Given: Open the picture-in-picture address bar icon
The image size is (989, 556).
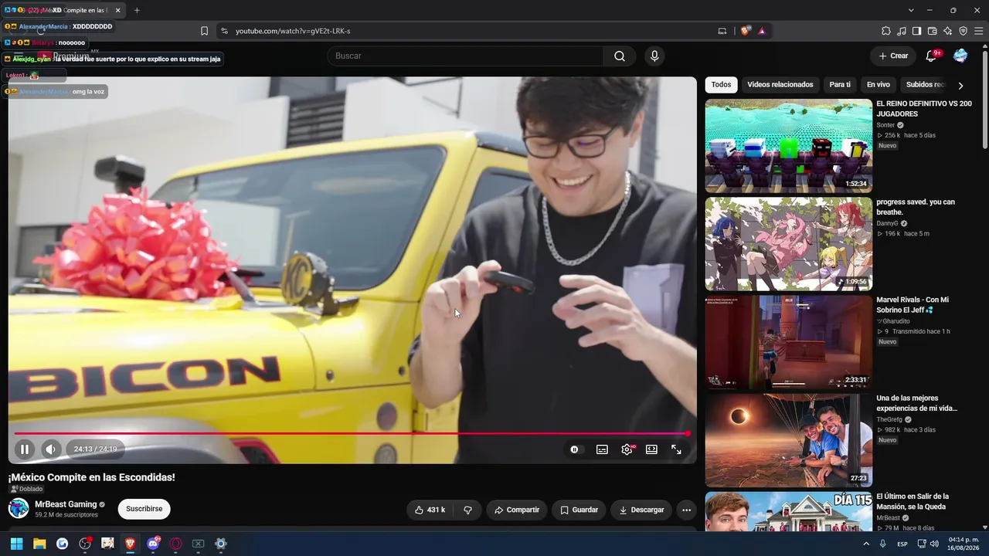Looking at the screenshot, I should point(722,31).
